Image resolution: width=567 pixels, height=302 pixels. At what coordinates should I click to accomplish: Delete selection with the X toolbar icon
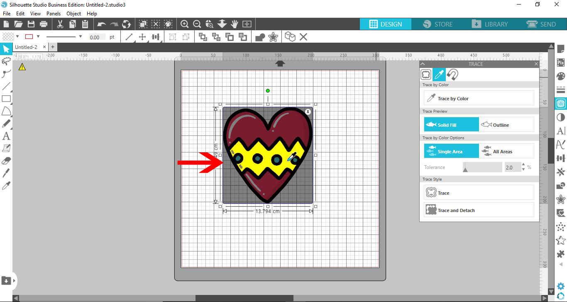(x=303, y=37)
